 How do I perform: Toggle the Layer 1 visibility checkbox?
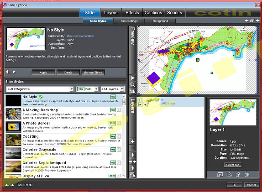click(x=140, y=104)
